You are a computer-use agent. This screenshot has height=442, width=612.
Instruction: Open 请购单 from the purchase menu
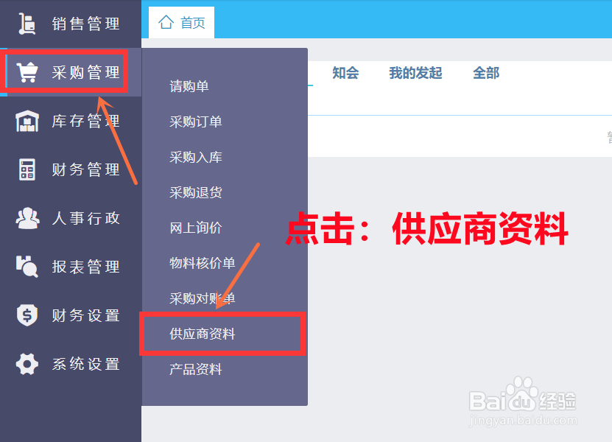[188, 86]
